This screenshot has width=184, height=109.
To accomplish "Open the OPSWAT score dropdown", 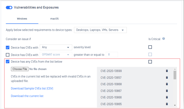I will (56, 54).
